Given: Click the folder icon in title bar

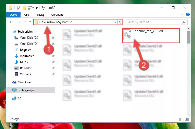Looking at the screenshot, I should (x=11, y=8).
